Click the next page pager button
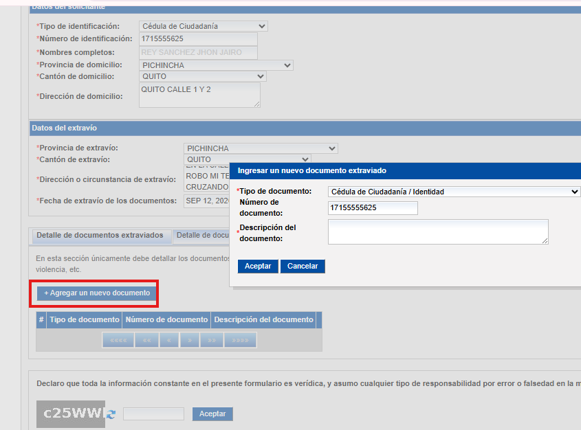 (x=189, y=340)
